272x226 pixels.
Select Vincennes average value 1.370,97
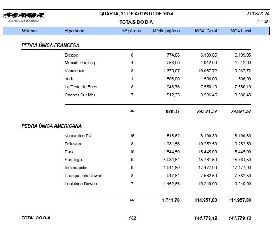[x=172, y=71]
